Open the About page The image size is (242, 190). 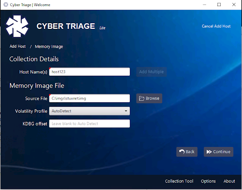point(229,181)
